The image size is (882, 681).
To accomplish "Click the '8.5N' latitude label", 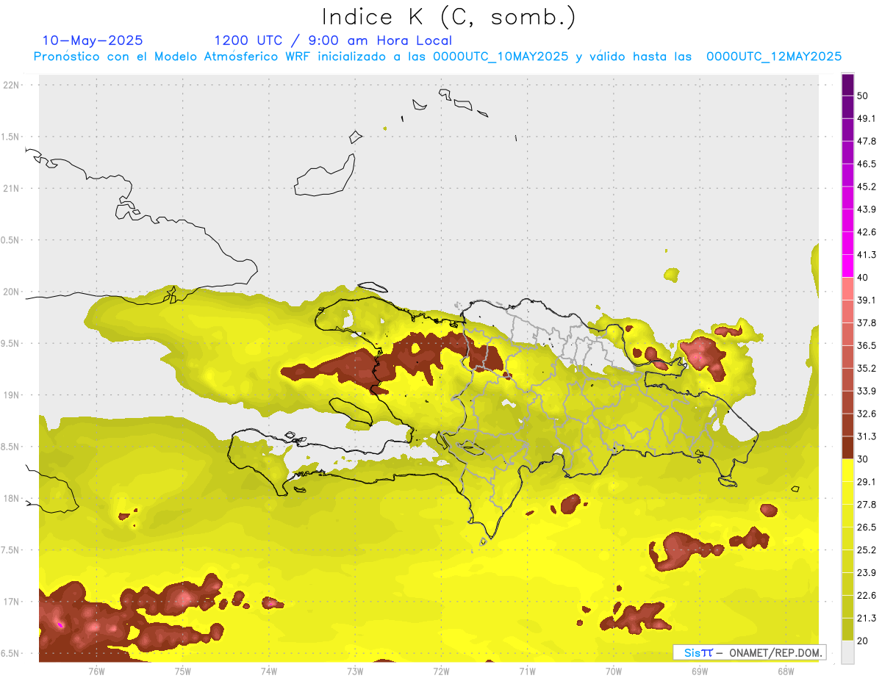I will [x=9, y=447].
